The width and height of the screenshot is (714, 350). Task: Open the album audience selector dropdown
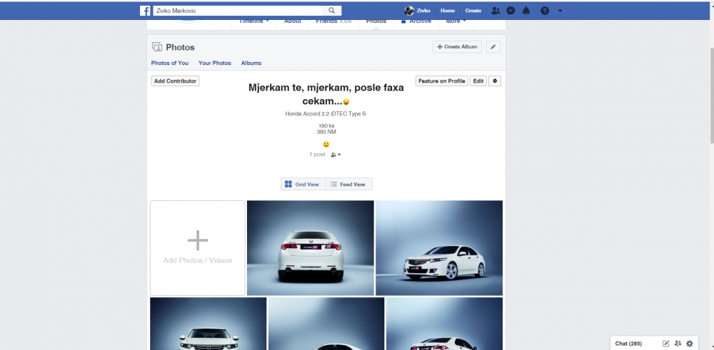point(336,155)
